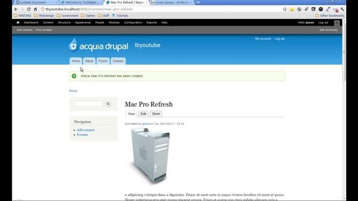Bookmark this page with the star icon
Screen dimensions: 358x201
tap(285, 9)
